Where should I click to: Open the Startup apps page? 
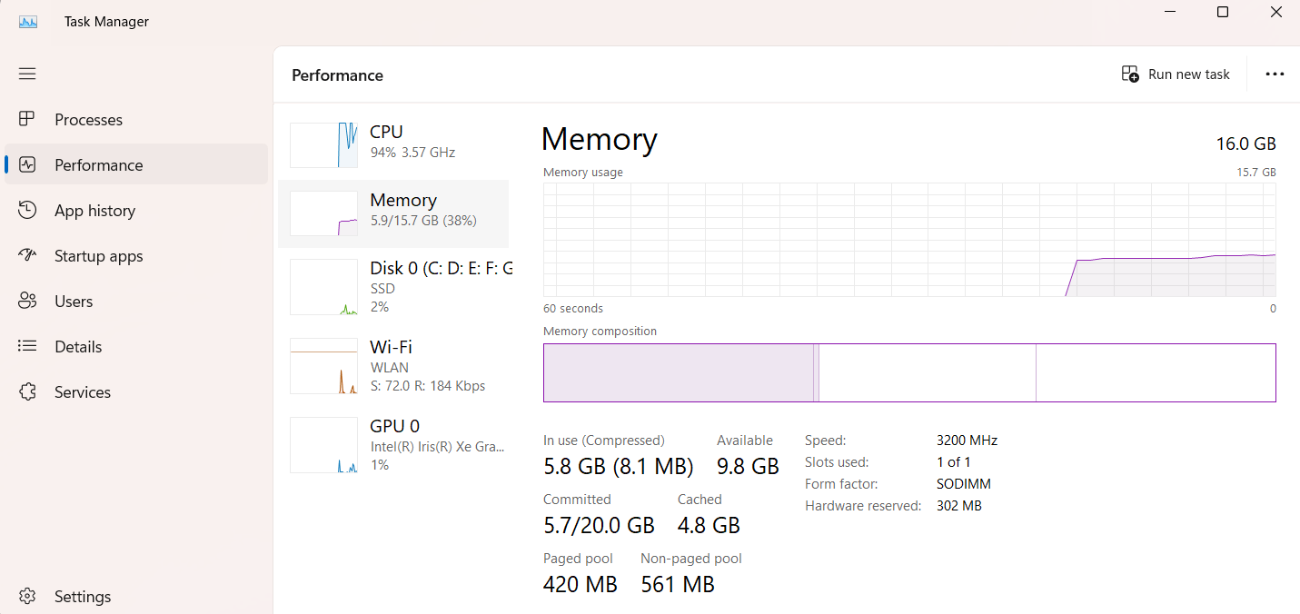pyautogui.click(x=98, y=255)
